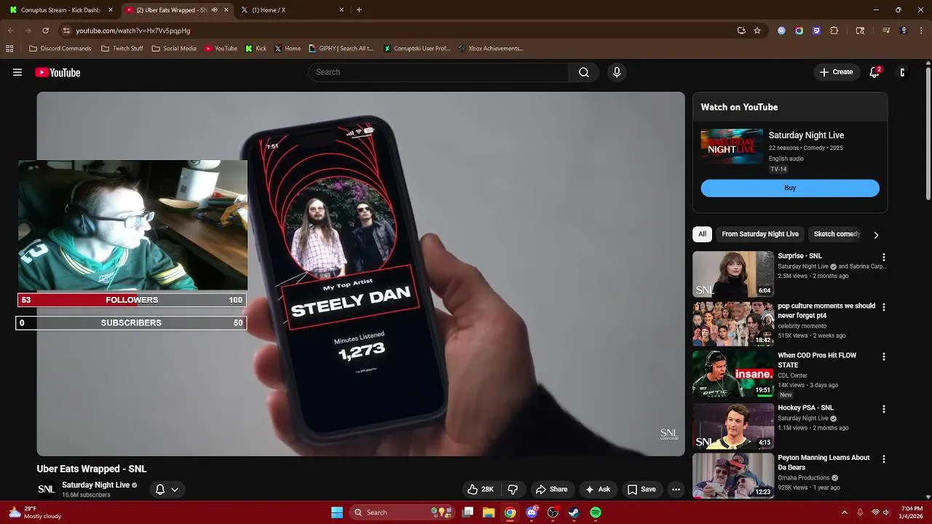Open the Social Media bookmark folder
The height and width of the screenshot is (524, 932).
(x=174, y=49)
